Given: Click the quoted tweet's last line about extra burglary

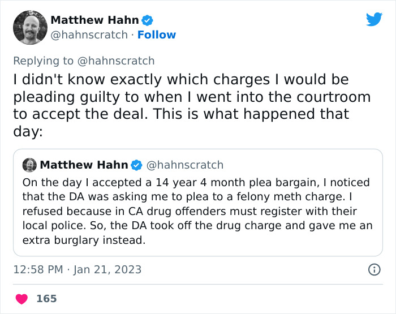Looking at the screenshot, I should point(84,240).
